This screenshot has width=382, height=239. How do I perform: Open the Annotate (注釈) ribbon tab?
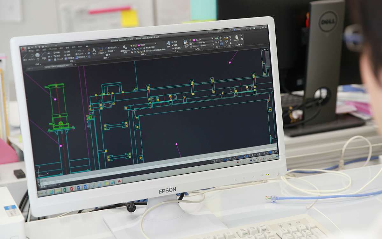click(44, 50)
